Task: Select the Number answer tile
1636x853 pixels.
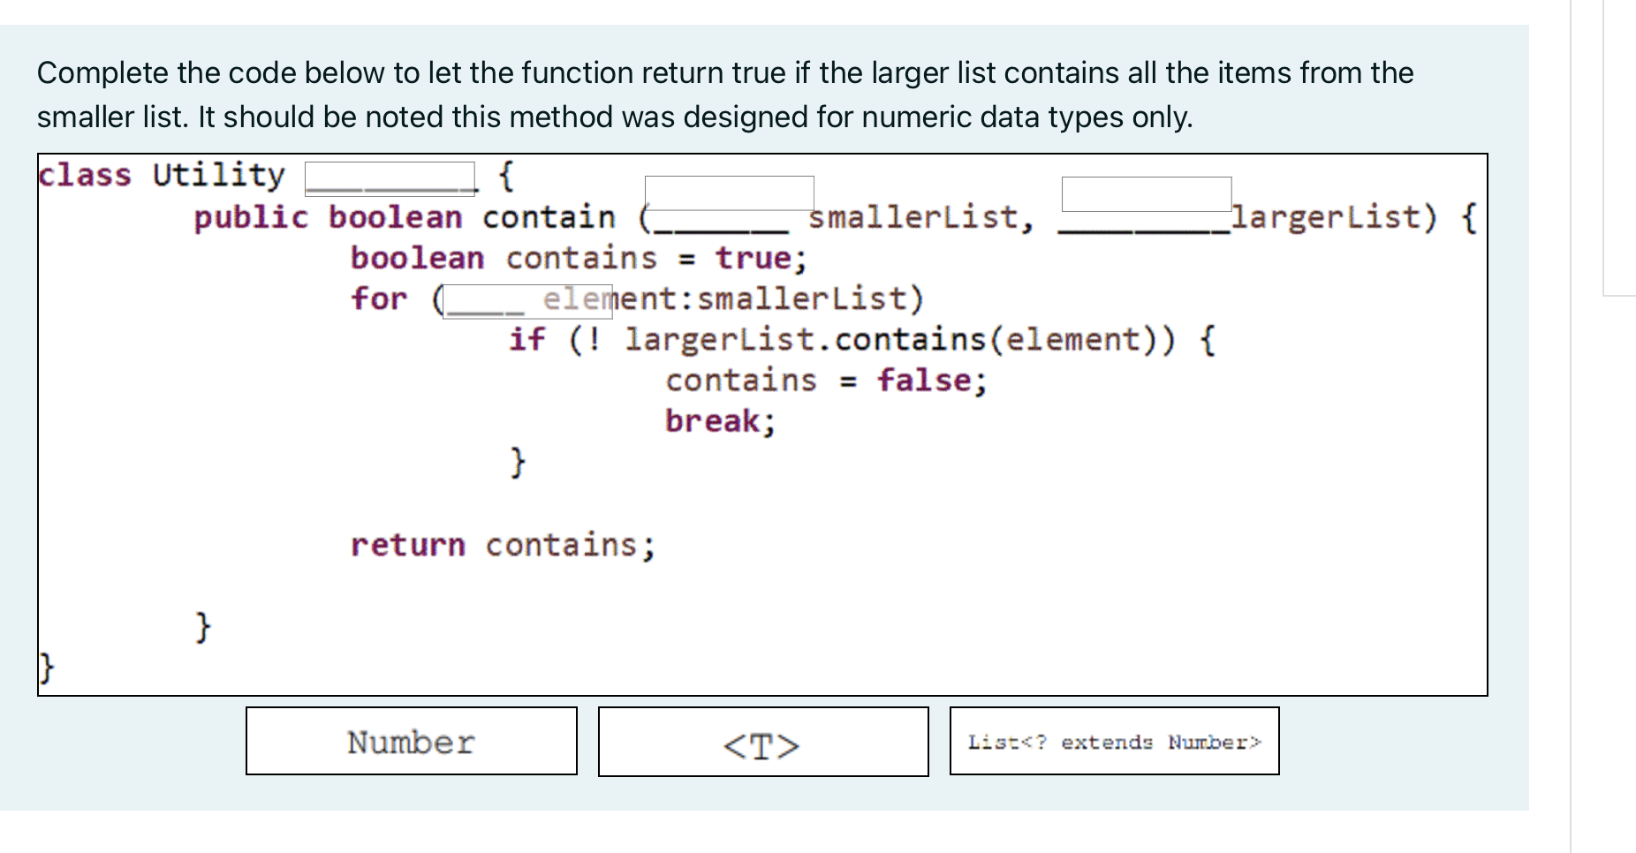Action: (409, 742)
